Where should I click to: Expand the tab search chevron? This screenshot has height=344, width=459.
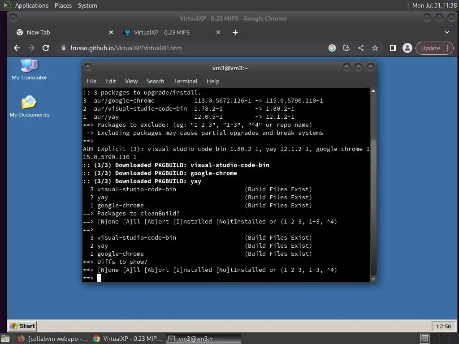tap(447, 32)
